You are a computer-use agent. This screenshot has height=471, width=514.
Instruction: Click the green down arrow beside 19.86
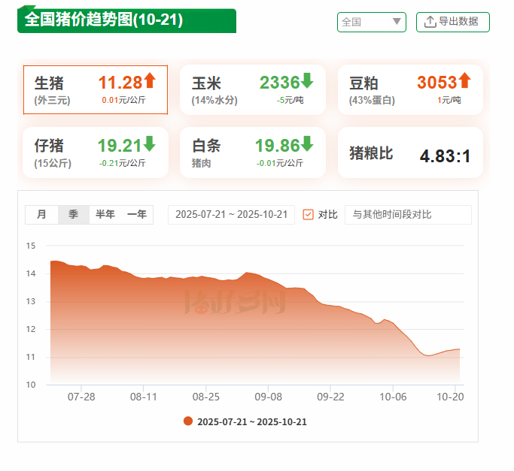coord(307,143)
